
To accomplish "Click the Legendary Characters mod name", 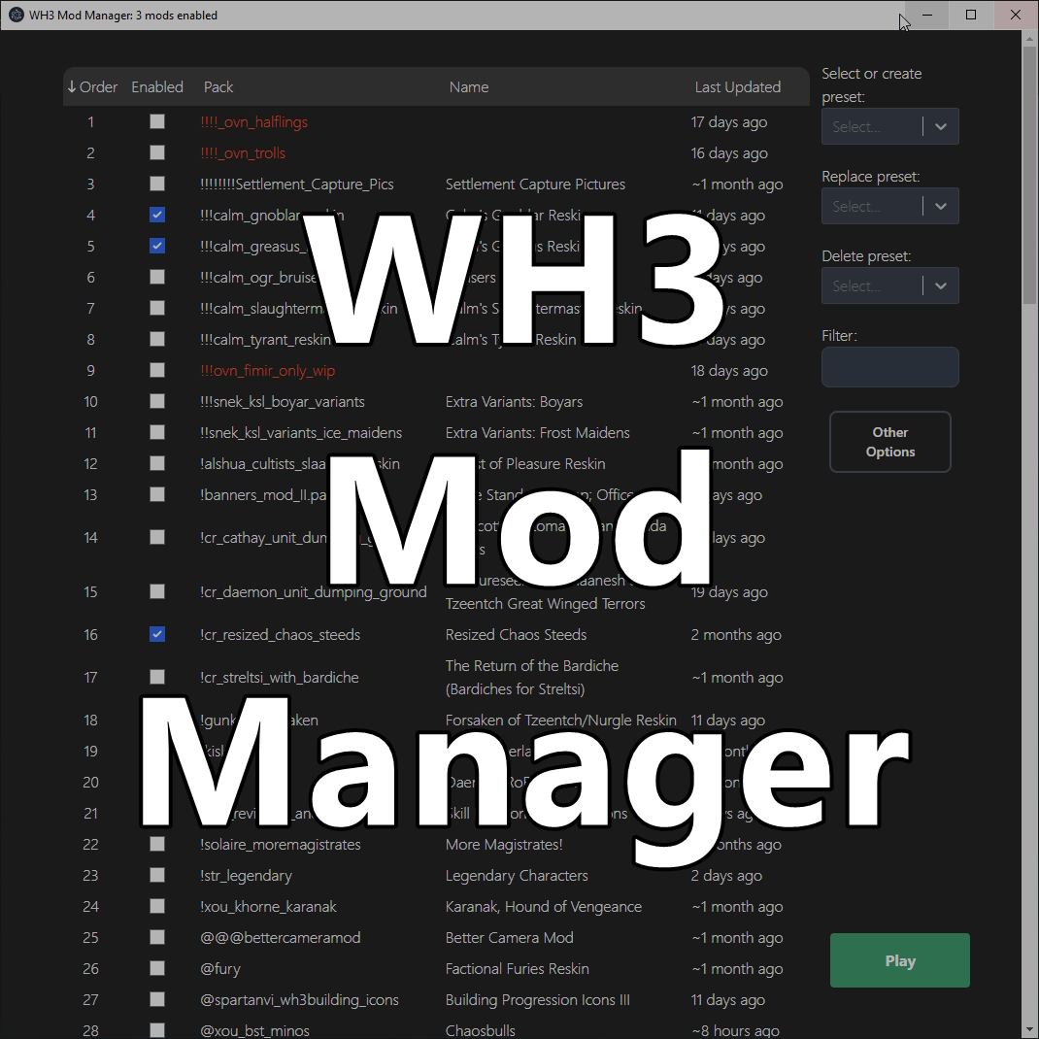I will click(517, 875).
